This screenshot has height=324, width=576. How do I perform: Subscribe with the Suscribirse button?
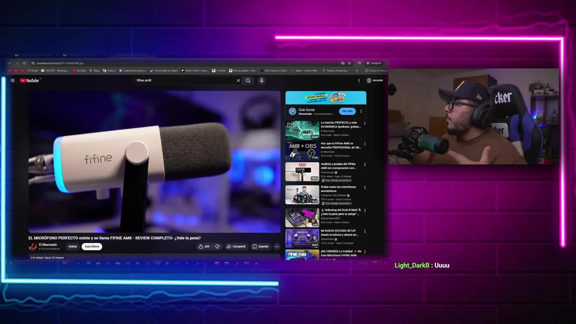[x=92, y=247]
